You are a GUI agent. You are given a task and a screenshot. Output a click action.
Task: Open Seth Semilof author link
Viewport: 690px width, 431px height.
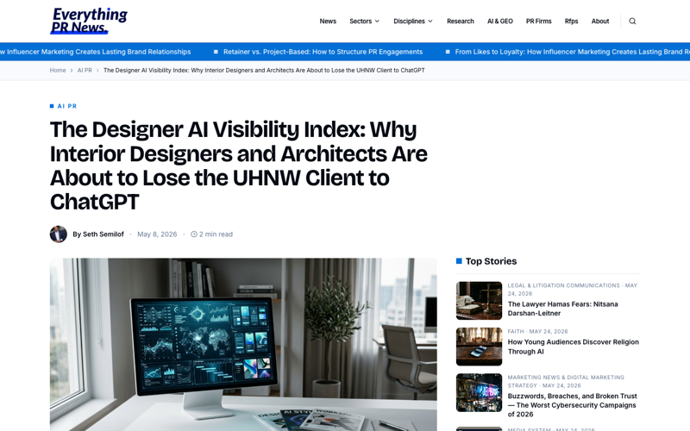(98, 234)
